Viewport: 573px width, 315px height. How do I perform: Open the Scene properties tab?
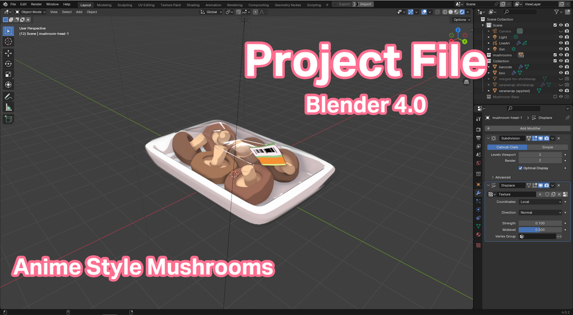pyautogui.click(x=478, y=155)
